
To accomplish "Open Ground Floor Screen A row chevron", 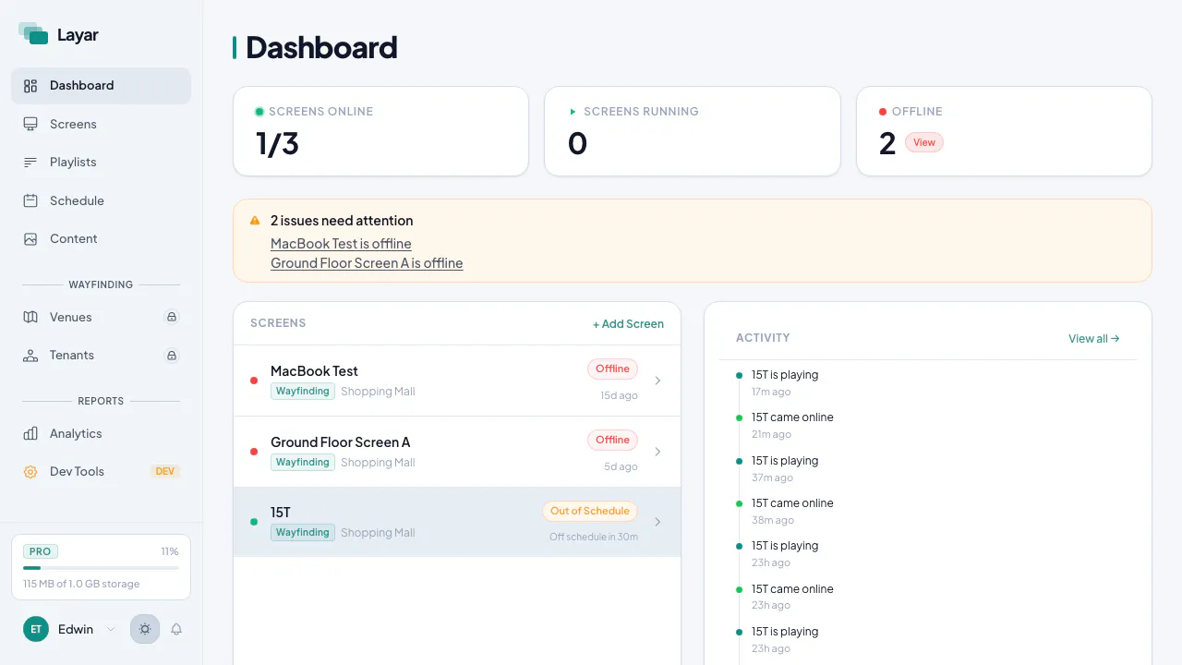I will pos(657,452).
